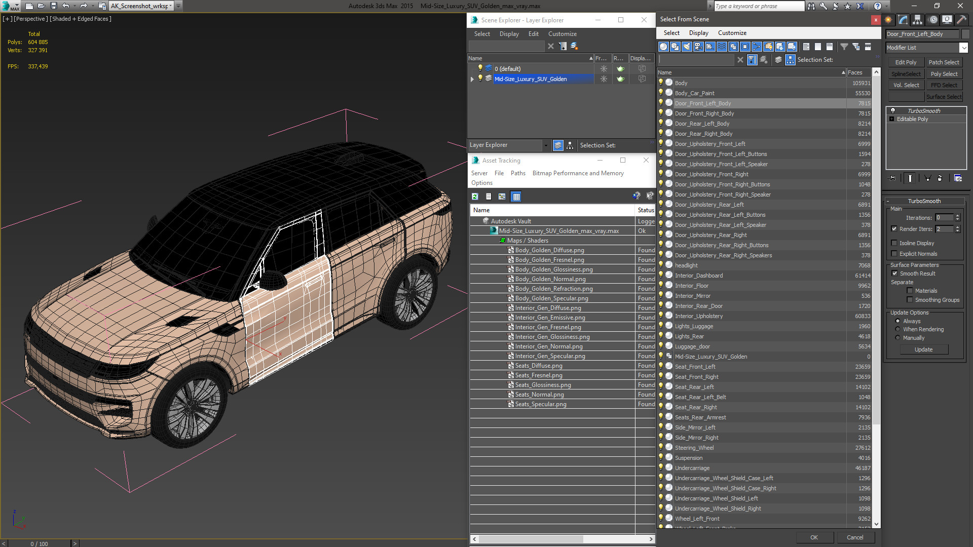Screen dimensions: 973x547
Task: Uncheck Smooth Result checkbox
Action: point(894,273)
